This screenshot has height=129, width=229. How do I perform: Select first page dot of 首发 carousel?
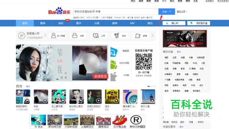coord(149,86)
